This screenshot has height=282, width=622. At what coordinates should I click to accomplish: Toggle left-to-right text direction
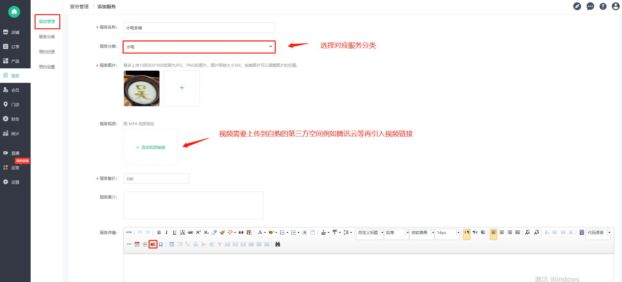467,232
